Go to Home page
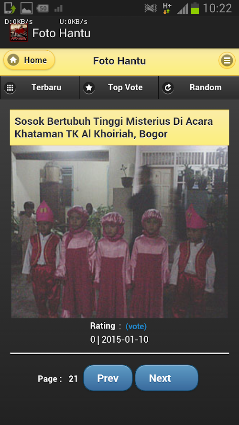This screenshot has height=425, width=239. click(29, 60)
